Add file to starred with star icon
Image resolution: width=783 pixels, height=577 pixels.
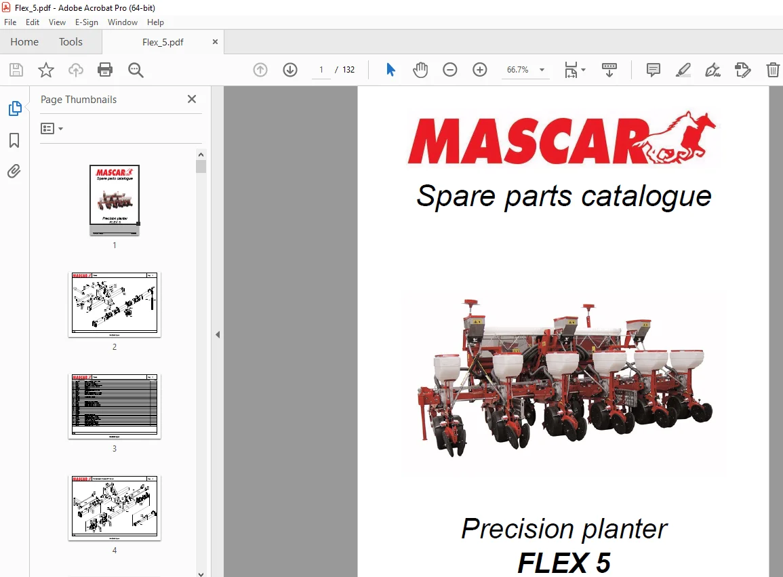click(x=46, y=70)
